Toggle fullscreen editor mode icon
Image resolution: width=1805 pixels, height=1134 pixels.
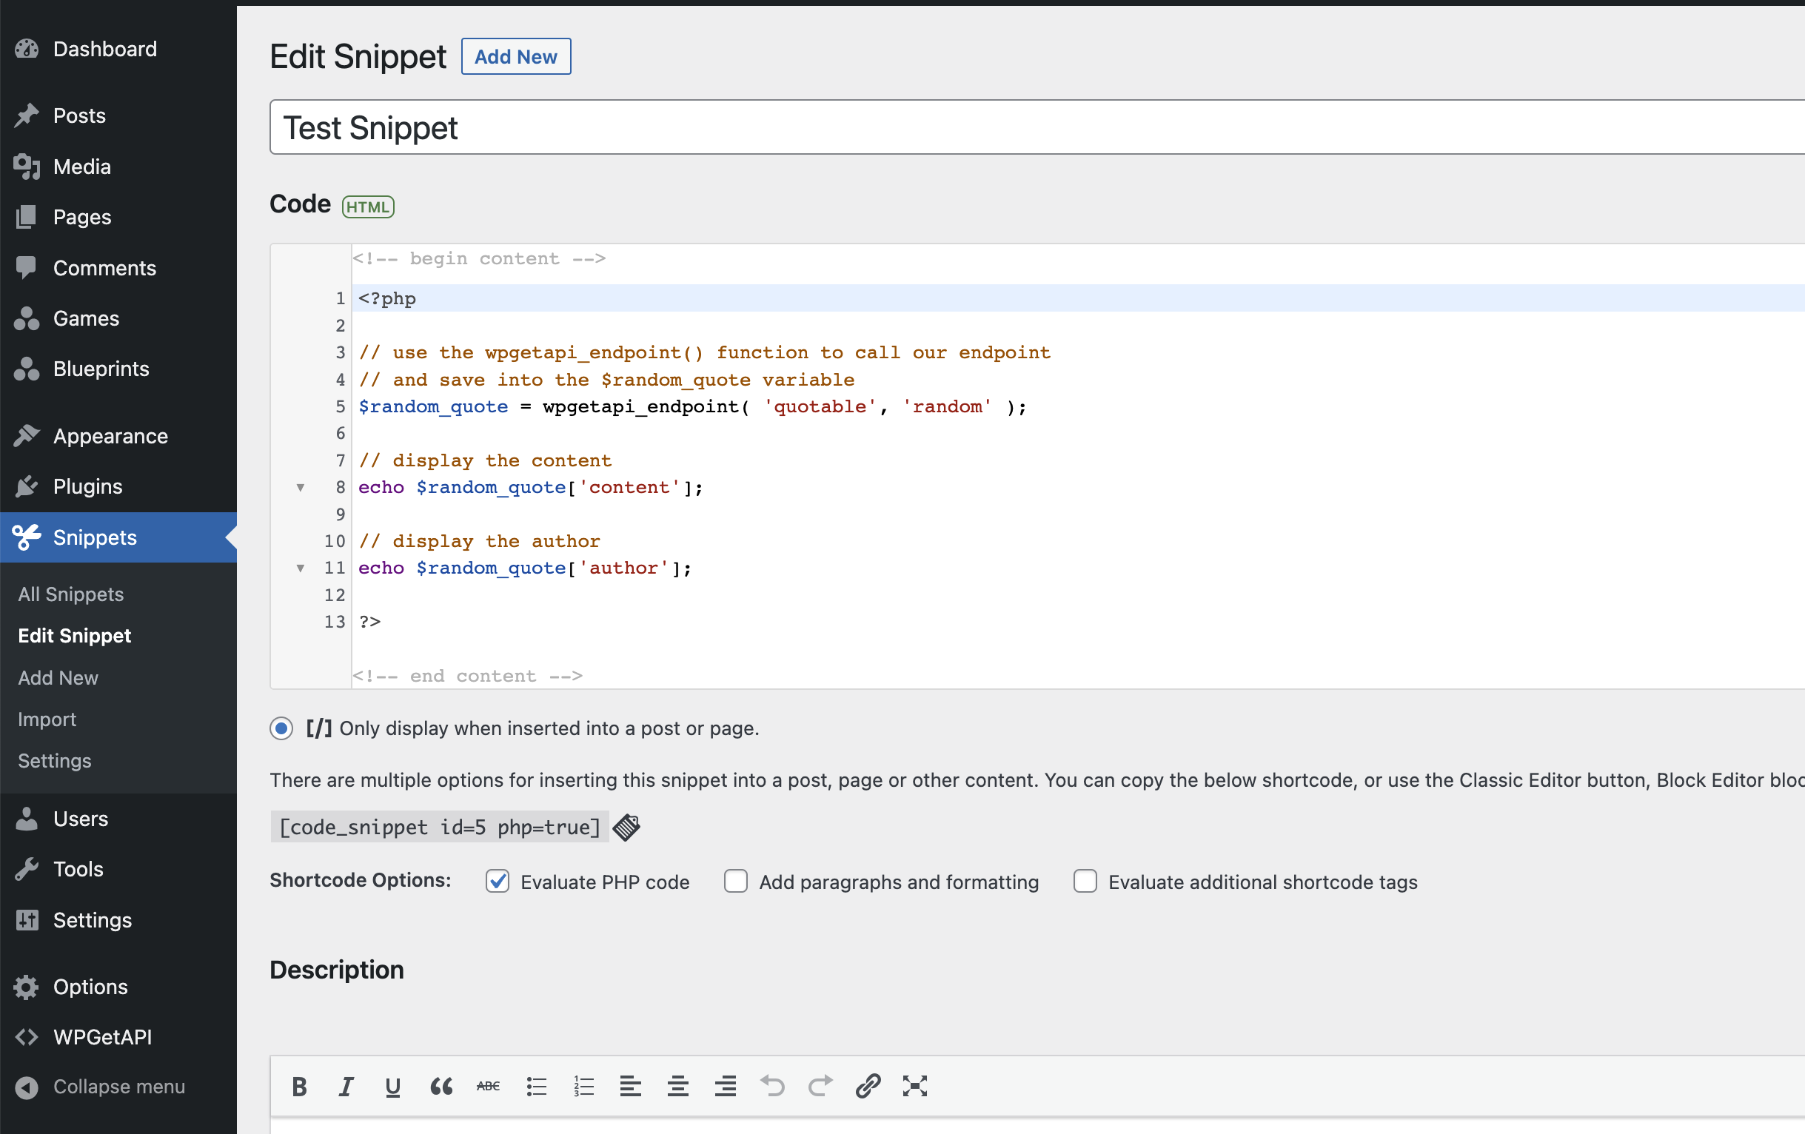coord(914,1086)
